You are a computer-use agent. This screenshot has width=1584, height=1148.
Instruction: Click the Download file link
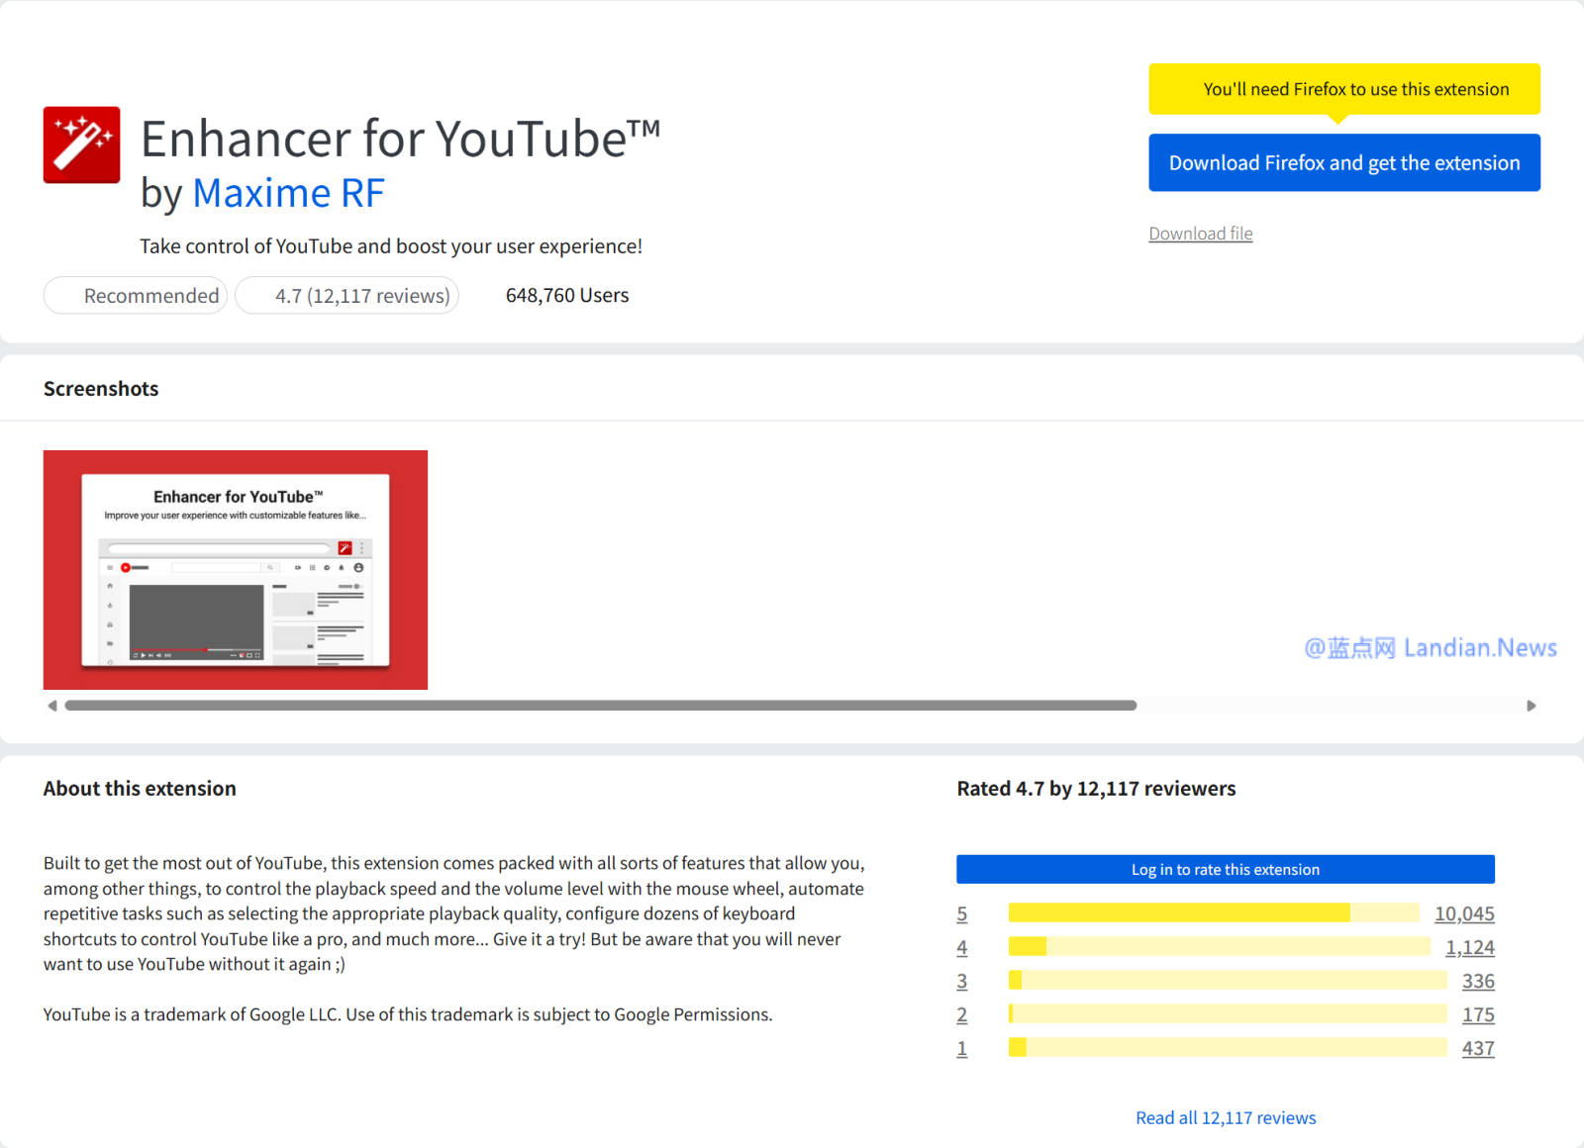coord(1200,234)
